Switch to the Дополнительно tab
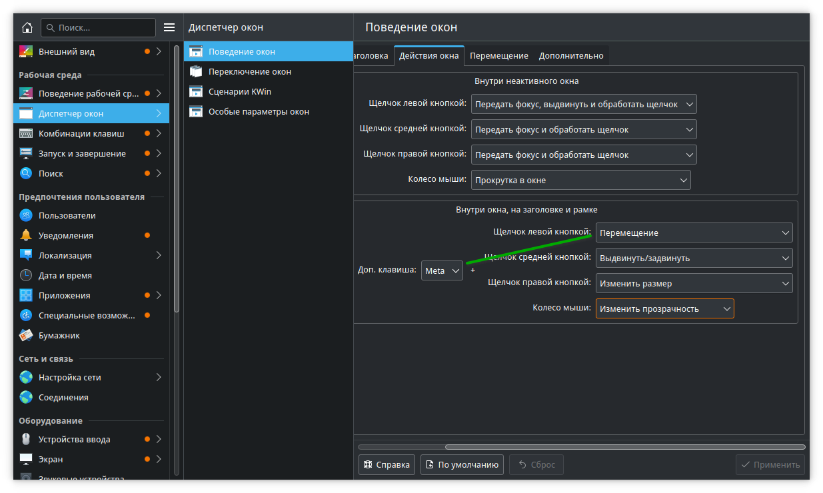The width and height of the screenshot is (823, 493). [571, 56]
